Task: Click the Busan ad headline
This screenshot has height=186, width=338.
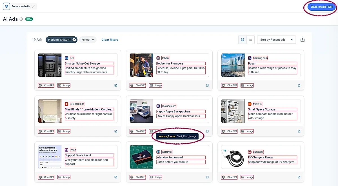Action: 252,63
